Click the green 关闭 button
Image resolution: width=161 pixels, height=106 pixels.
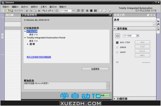tap(102, 95)
